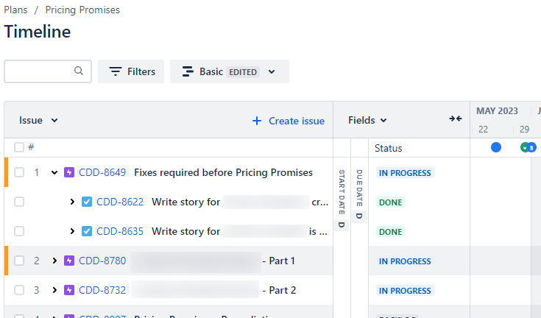
Task: Open issue link CDD-8622
Action: coord(120,202)
